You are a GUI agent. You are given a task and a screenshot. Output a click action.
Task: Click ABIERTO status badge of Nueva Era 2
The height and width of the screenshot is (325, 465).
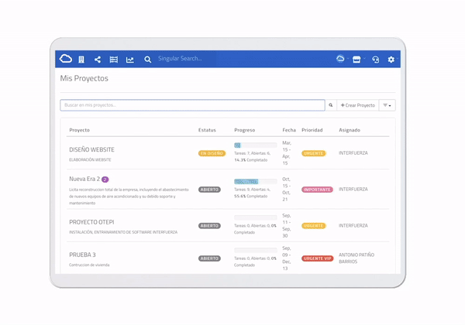click(209, 190)
